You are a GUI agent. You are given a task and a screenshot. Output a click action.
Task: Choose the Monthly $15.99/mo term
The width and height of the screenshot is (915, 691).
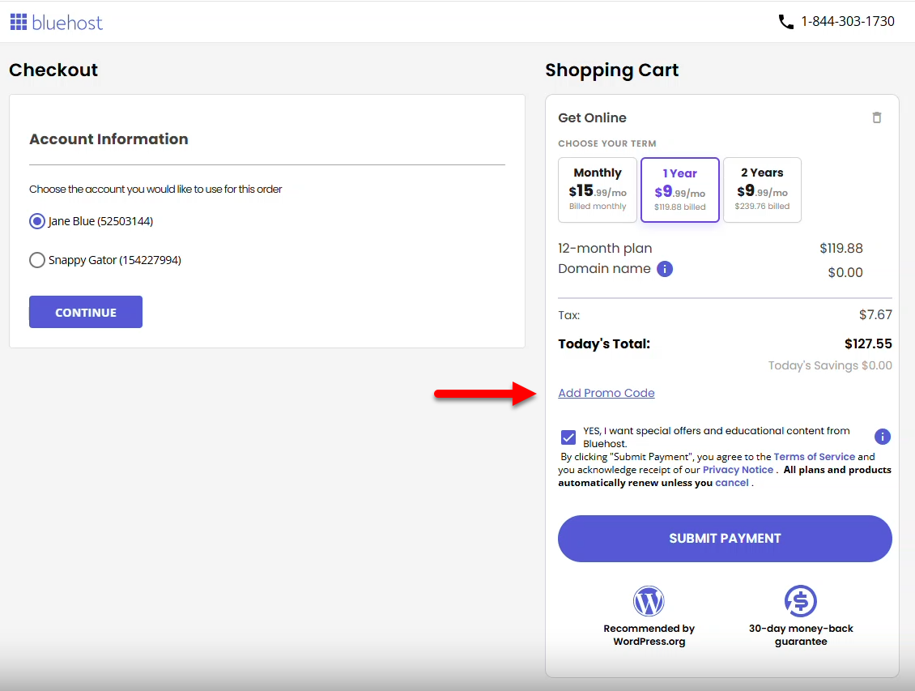coord(597,190)
